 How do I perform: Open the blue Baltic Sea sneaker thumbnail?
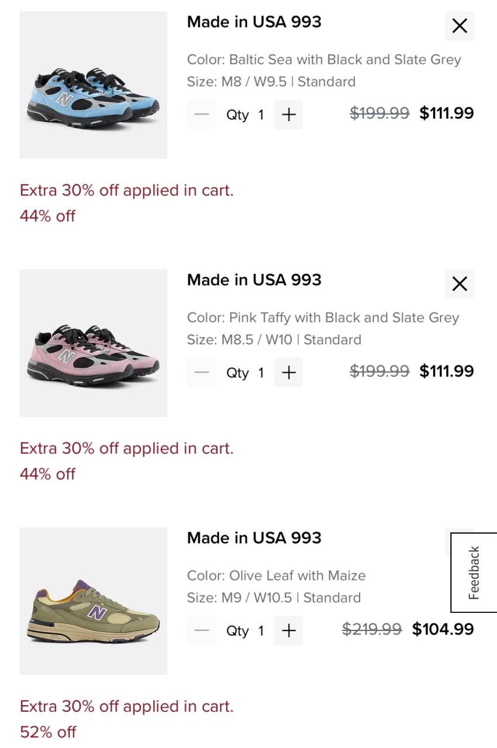[x=93, y=85]
